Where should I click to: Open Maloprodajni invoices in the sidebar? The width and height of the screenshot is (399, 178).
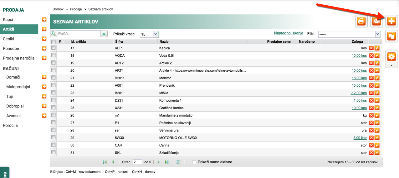pyautogui.click(x=18, y=87)
